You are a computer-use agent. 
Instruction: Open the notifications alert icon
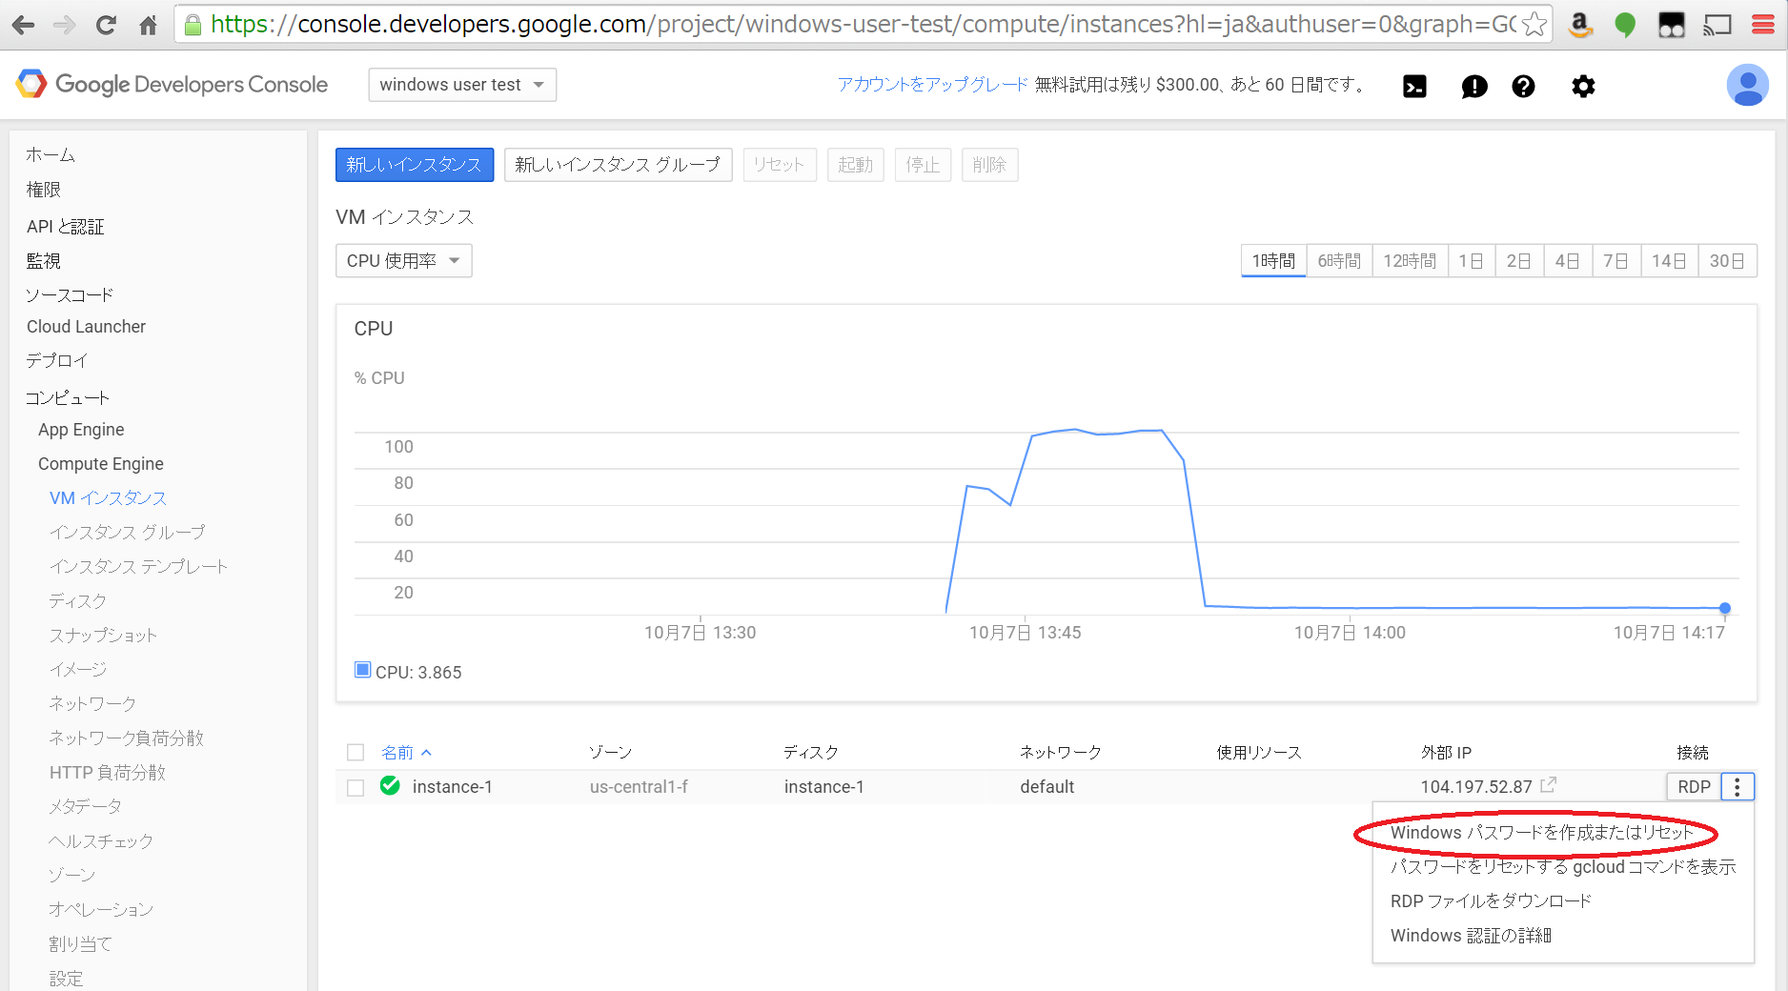click(x=1473, y=87)
